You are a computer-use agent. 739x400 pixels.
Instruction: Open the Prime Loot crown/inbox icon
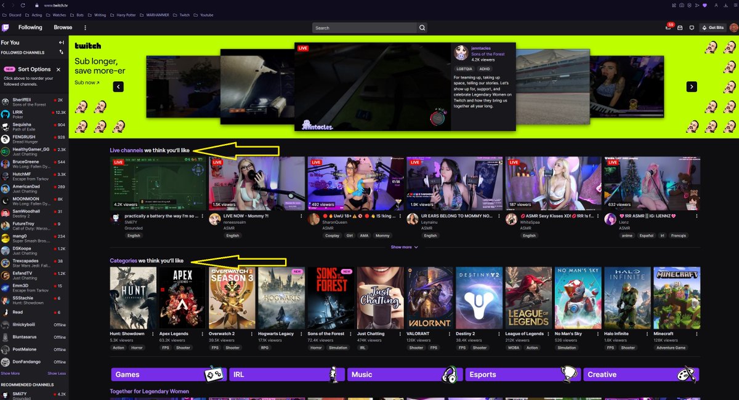pos(680,28)
